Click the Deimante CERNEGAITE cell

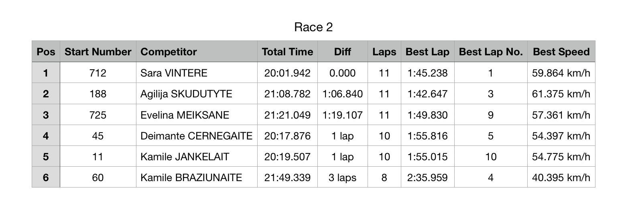point(197,136)
